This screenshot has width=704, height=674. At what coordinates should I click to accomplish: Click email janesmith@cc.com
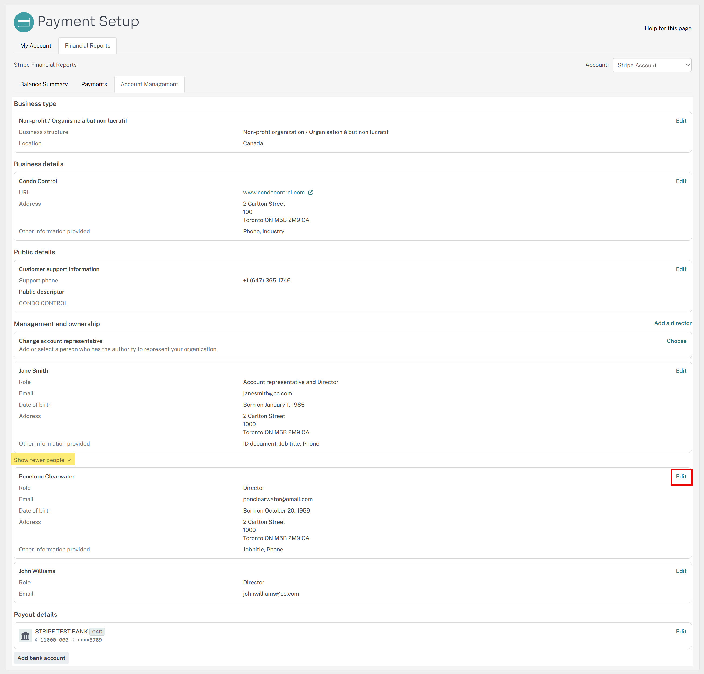(x=268, y=393)
